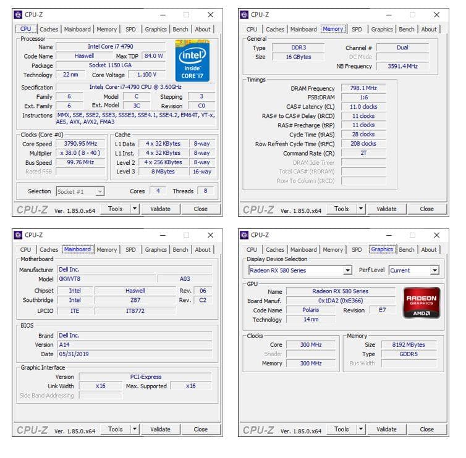Viewport: 466px width, 458px height.
Task: Open About tab in Graphics window
Action: (429, 249)
